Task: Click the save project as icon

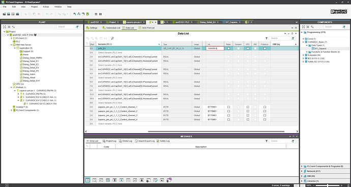Action: [17, 14]
